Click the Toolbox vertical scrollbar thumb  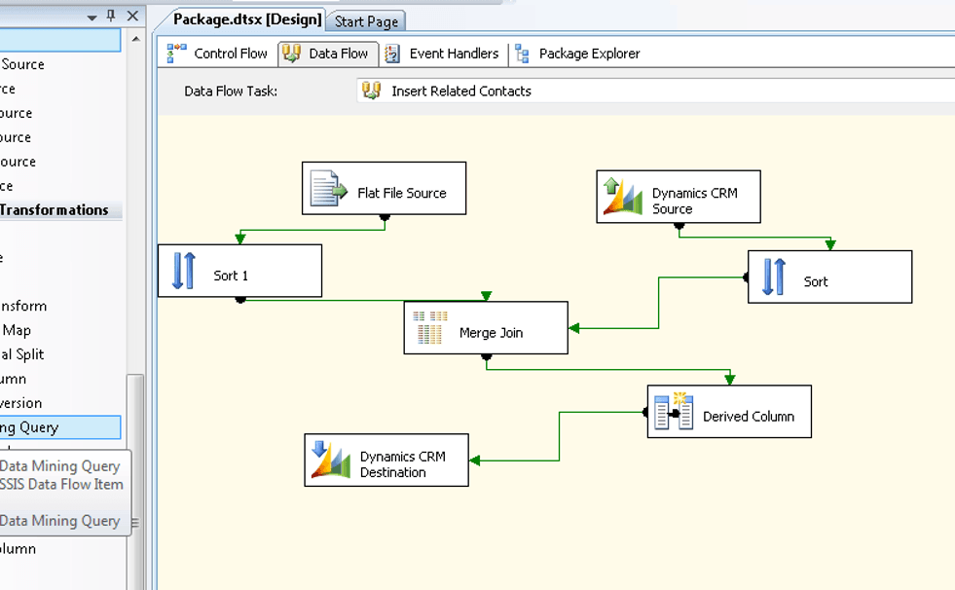136,481
